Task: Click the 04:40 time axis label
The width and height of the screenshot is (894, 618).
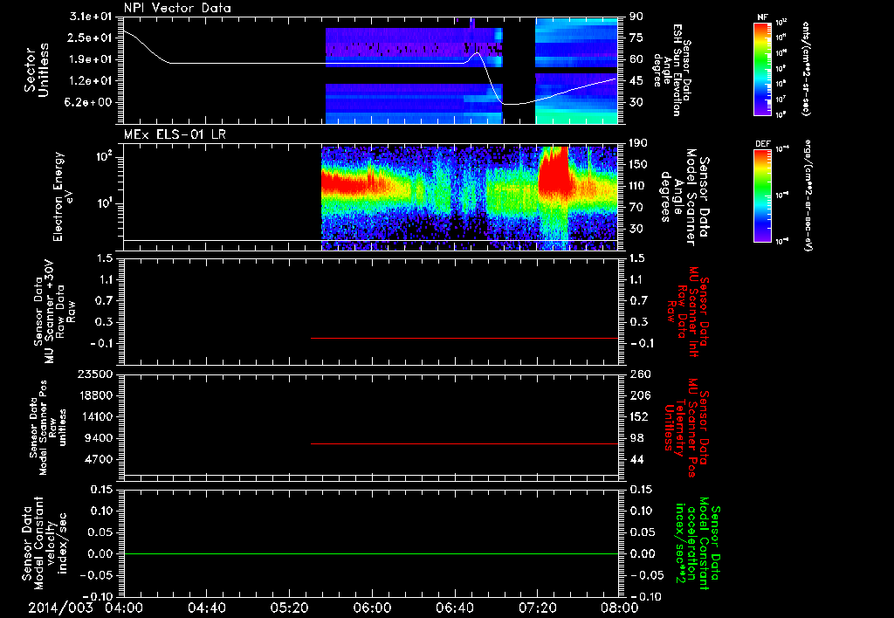Action: 206,608
